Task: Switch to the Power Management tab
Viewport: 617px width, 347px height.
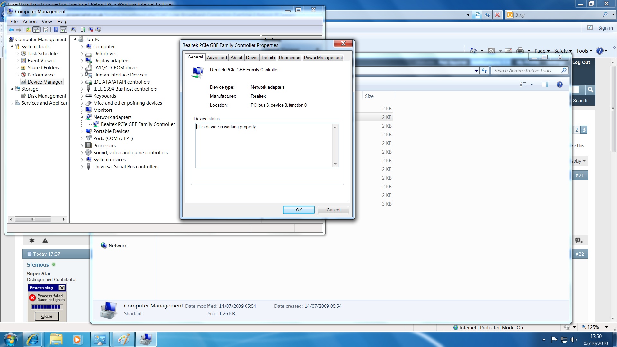Action: pyautogui.click(x=323, y=58)
